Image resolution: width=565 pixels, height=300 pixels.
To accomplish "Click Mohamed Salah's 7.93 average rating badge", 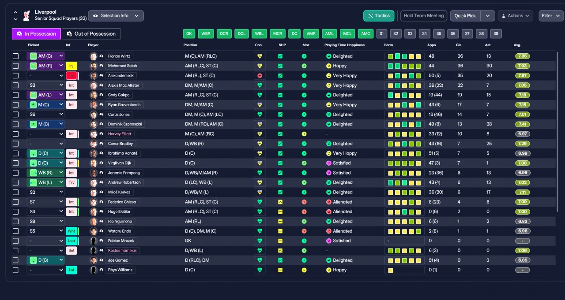I will pos(523,66).
